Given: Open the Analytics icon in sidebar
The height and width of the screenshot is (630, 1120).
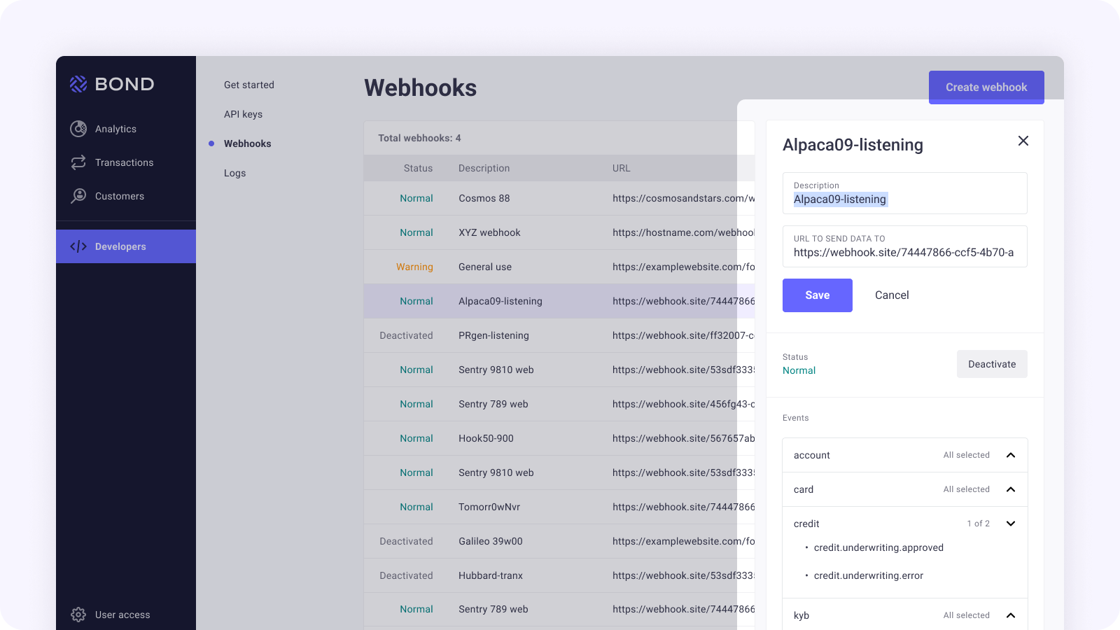Looking at the screenshot, I should tap(78, 129).
